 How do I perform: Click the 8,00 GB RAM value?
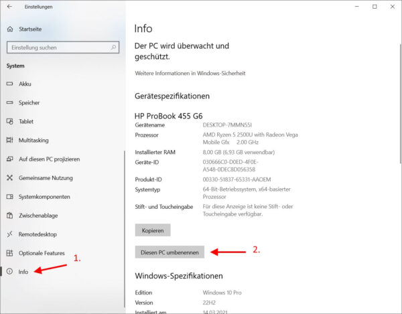(x=239, y=152)
